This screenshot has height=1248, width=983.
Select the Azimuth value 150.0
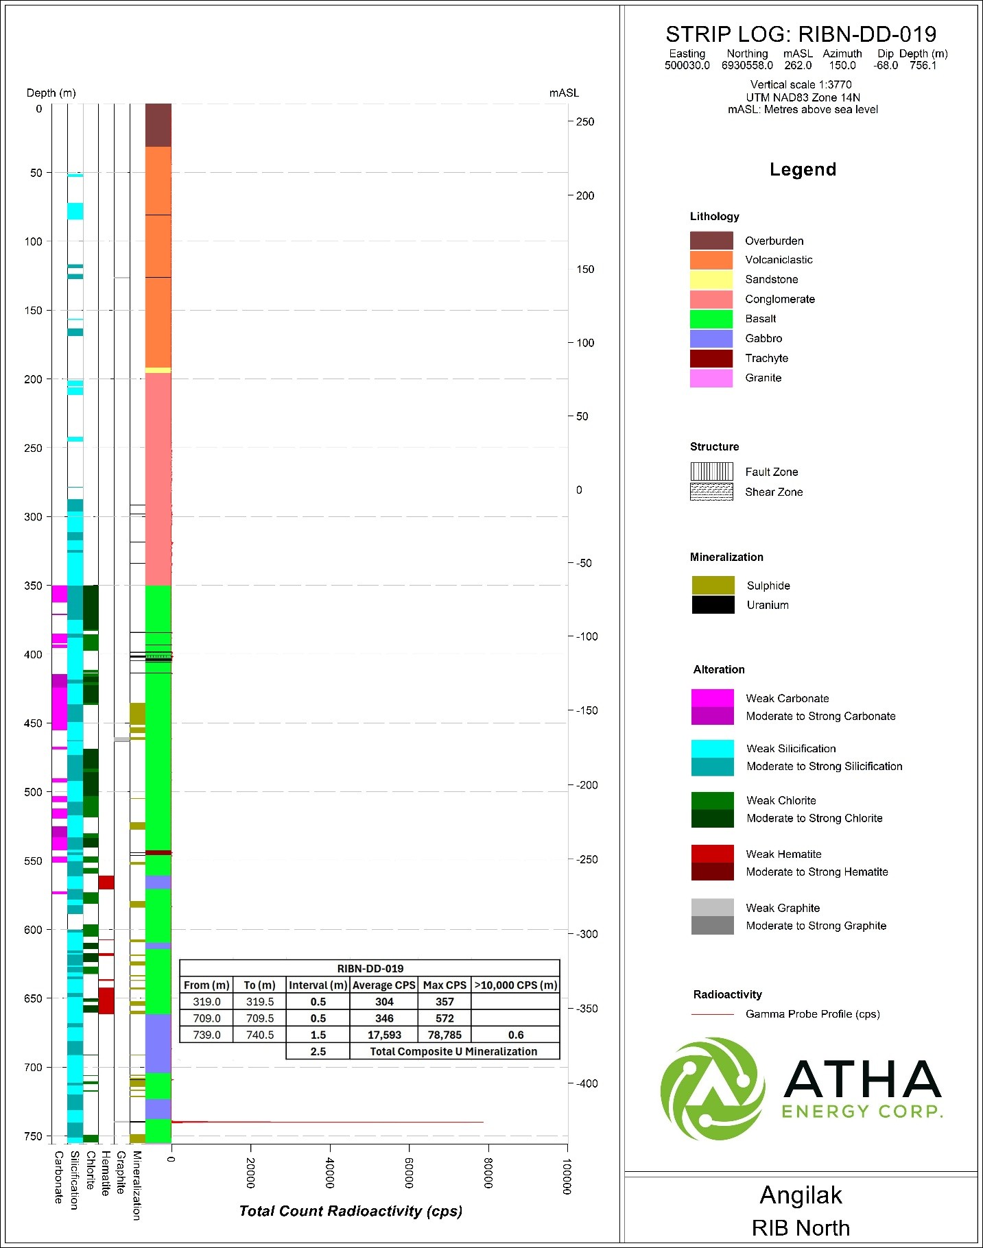842,66
